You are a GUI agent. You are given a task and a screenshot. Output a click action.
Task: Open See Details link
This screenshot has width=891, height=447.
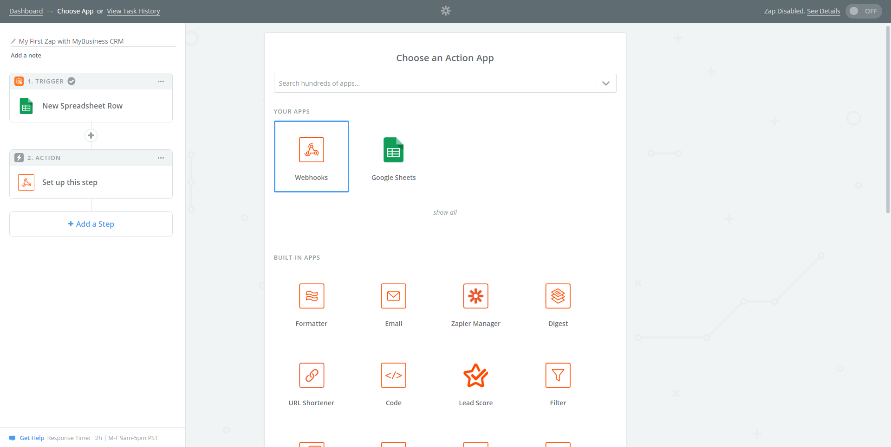coord(823,11)
